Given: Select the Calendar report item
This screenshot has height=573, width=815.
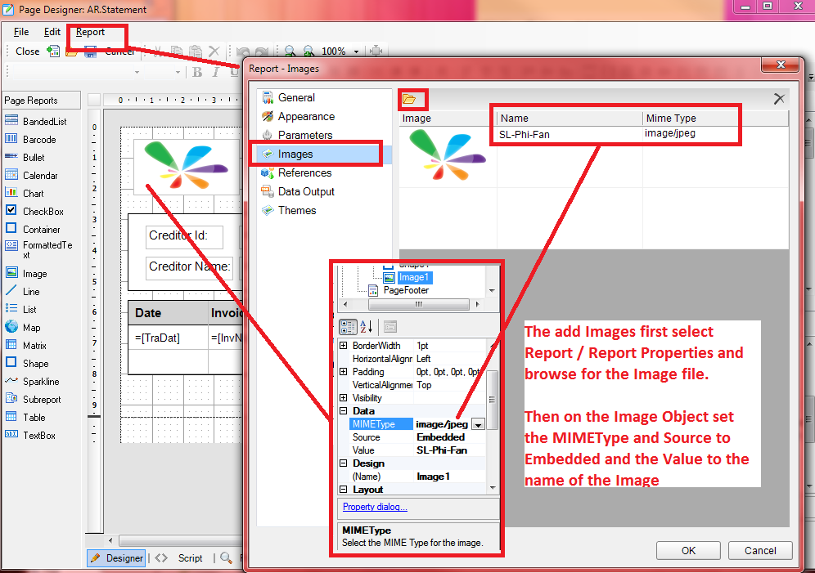Looking at the screenshot, I should point(31,176).
